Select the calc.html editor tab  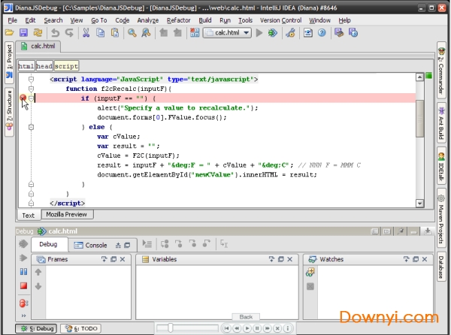point(38,47)
